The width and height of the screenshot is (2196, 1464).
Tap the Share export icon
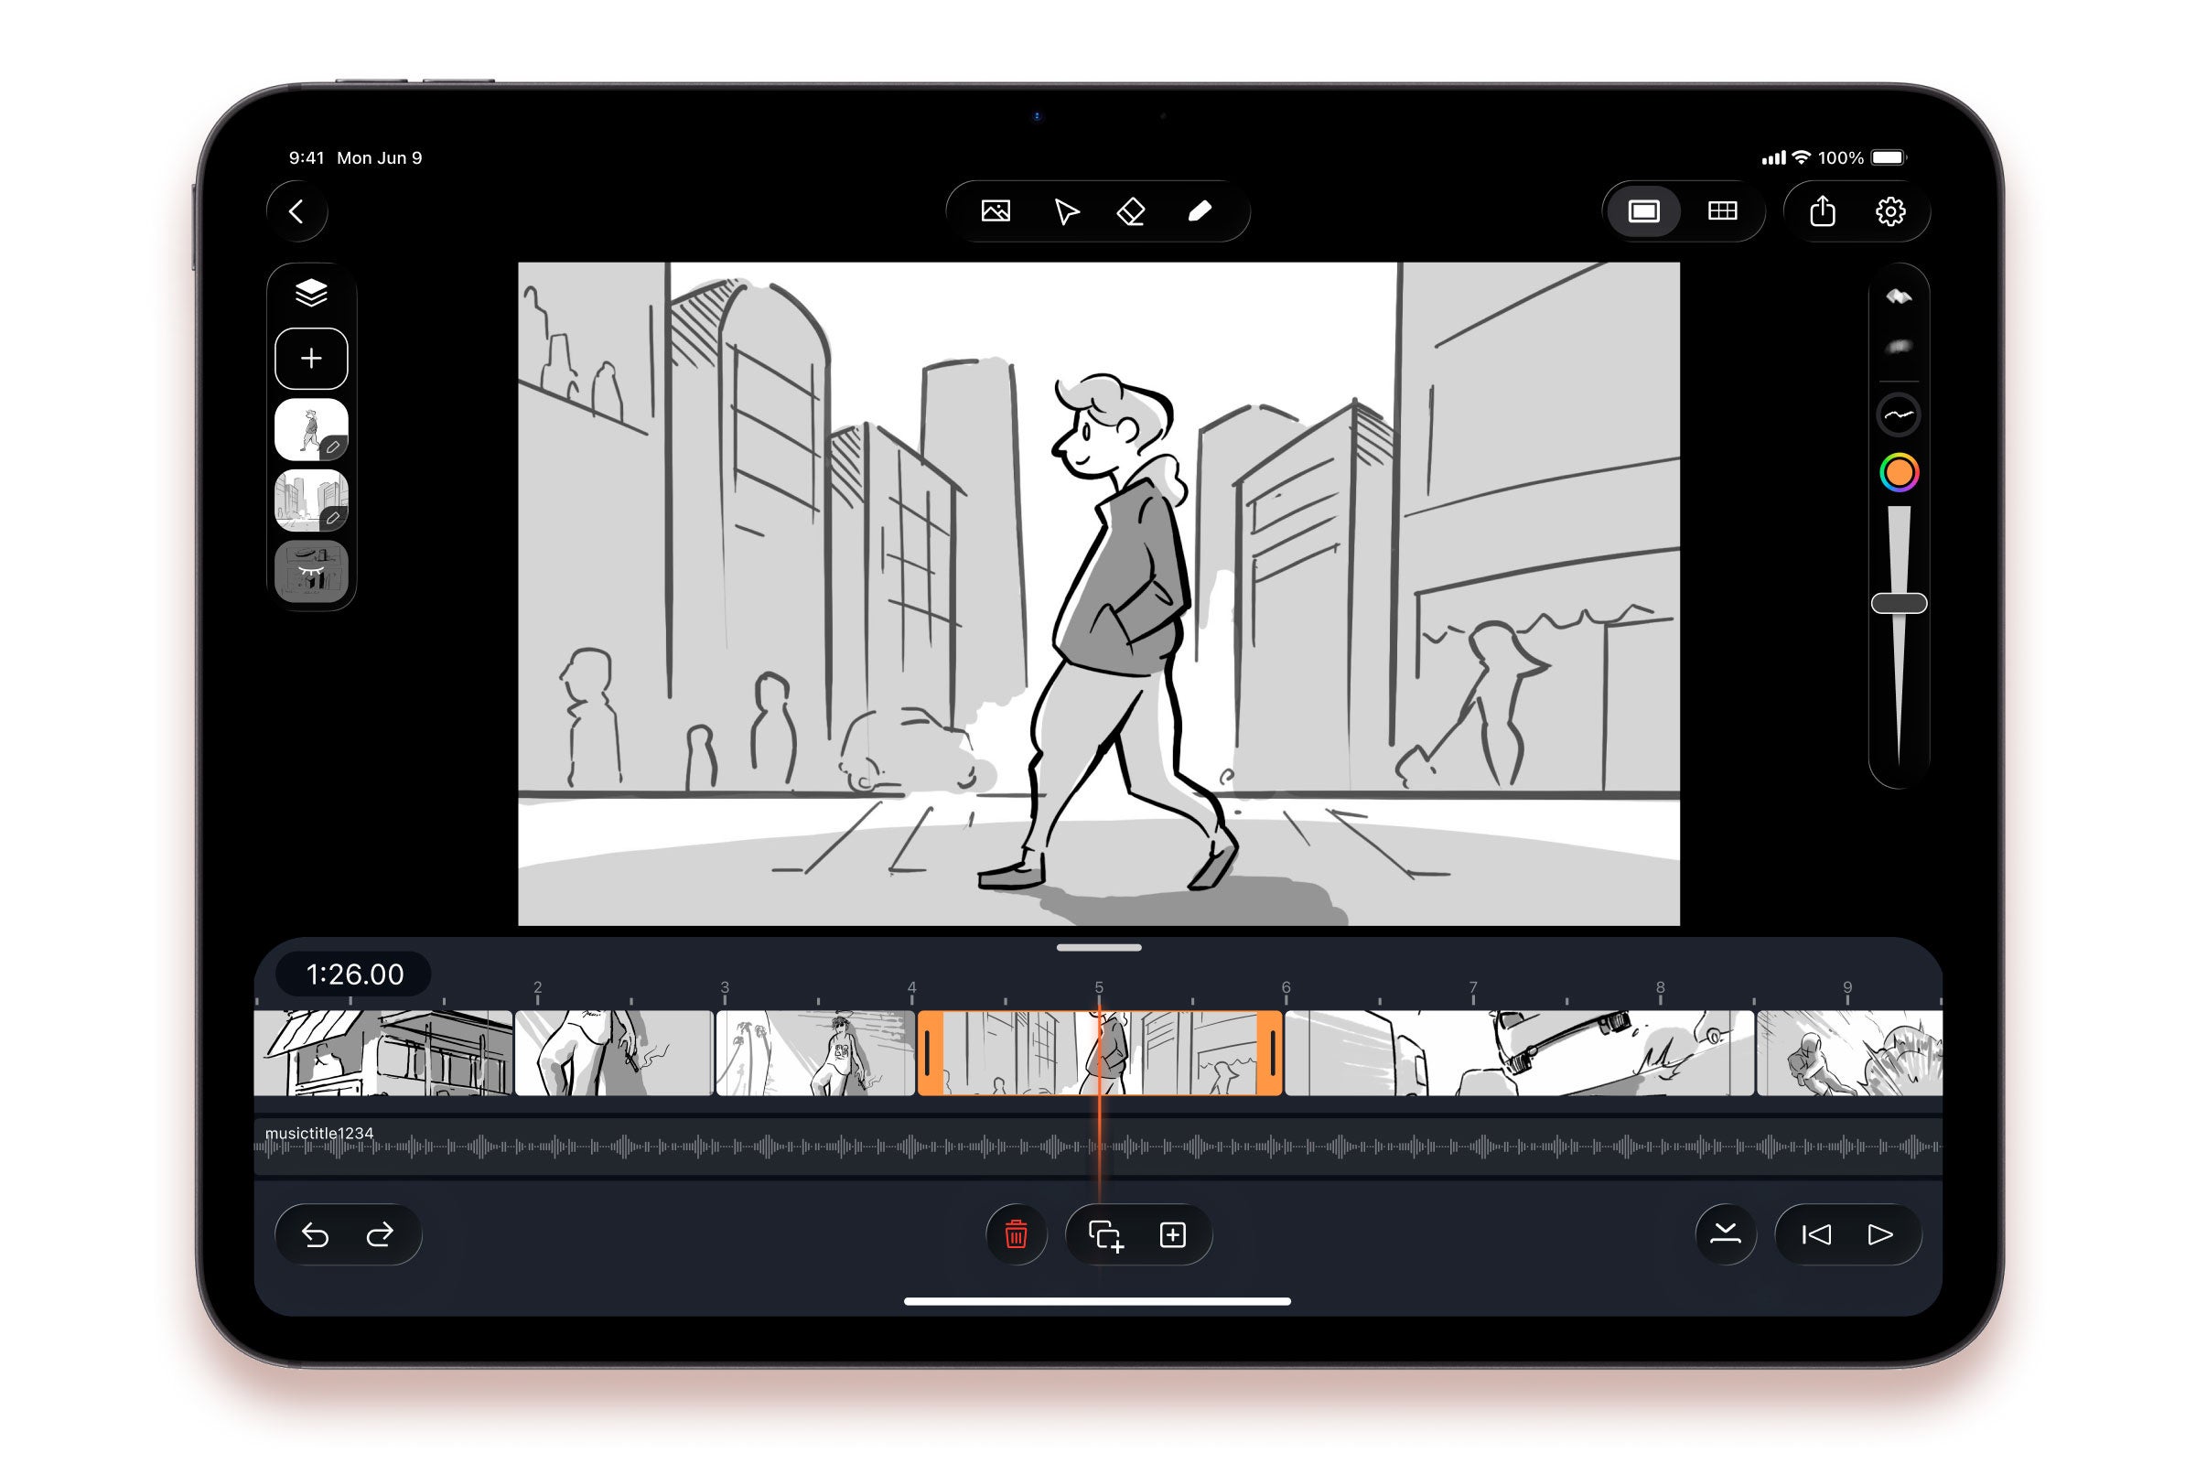tap(1822, 212)
